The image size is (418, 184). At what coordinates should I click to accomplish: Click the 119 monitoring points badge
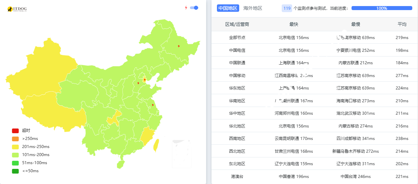click(287, 8)
